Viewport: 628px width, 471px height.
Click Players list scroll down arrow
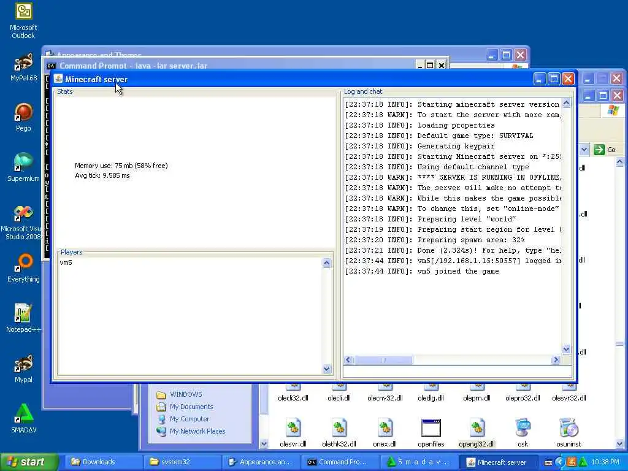pos(326,369)
